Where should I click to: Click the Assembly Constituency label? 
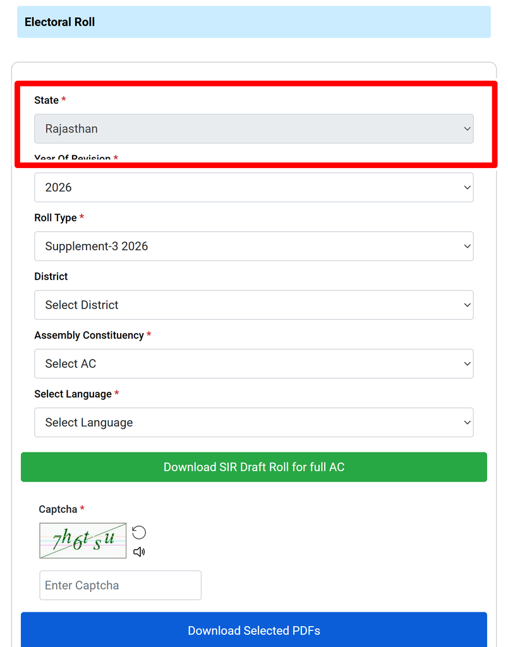(88, 335)
